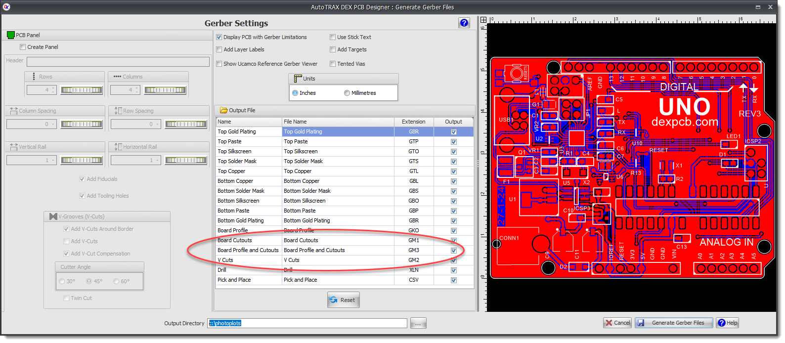Click the Columns slider bar

(x=165, y=90)
